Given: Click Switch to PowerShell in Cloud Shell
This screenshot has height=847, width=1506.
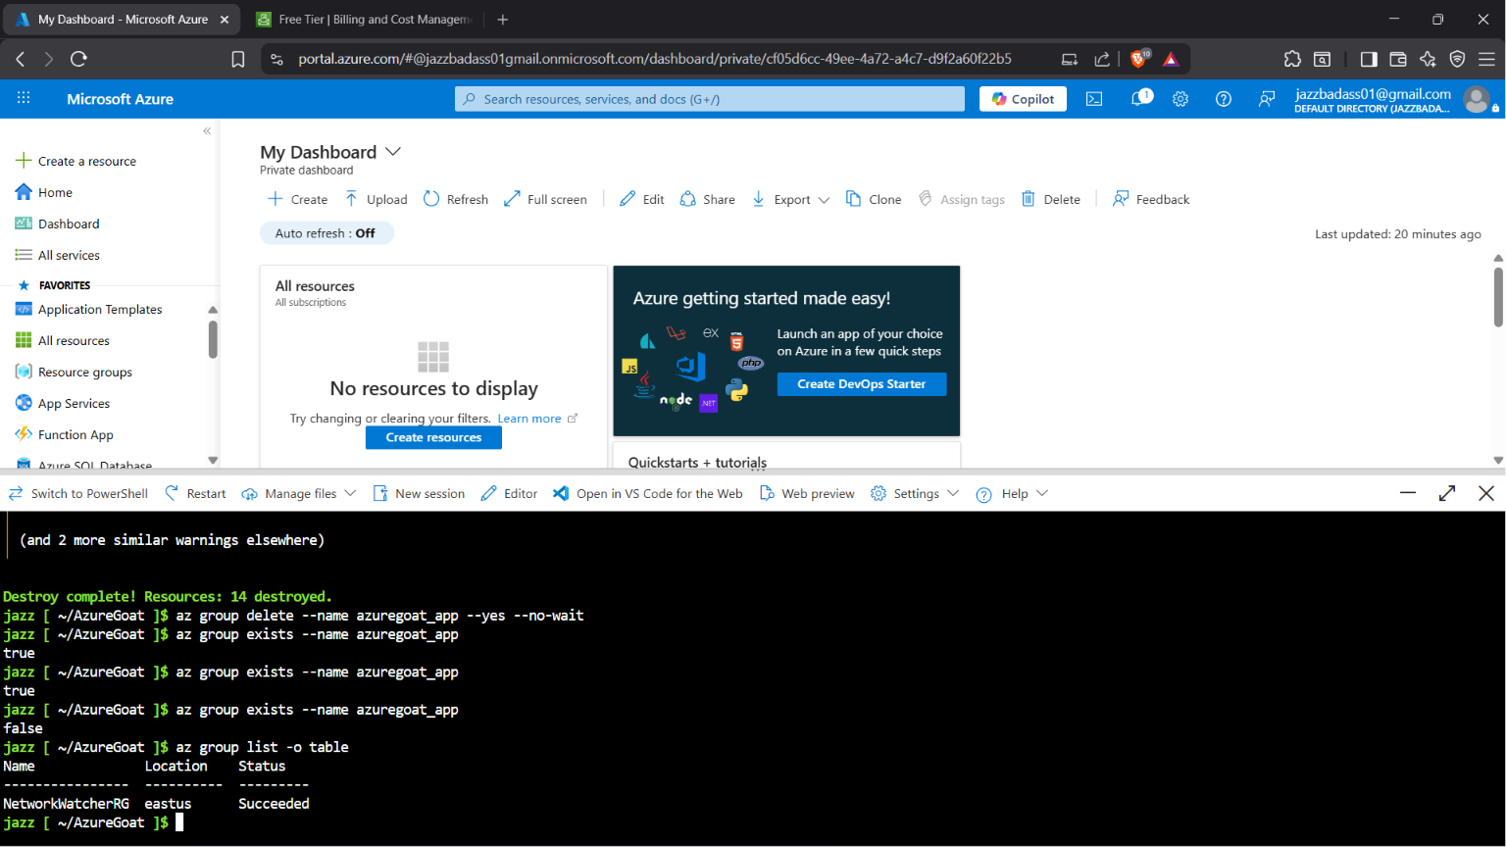Looking at the screenshot, I should (78, 493).
